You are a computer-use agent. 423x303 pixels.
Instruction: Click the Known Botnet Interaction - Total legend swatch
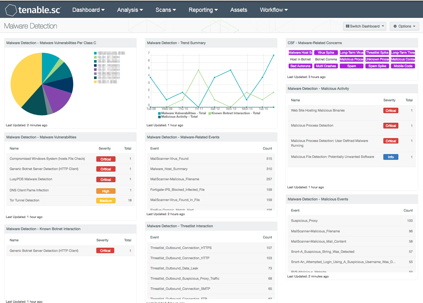click(x=210, y=113)
